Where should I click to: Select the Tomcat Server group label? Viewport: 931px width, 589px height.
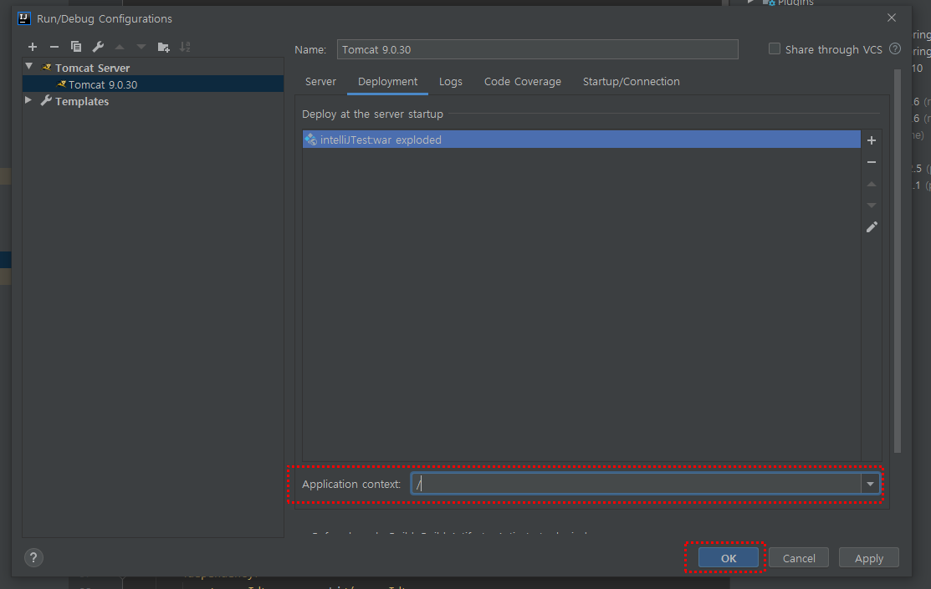click(x=93, y=68)
